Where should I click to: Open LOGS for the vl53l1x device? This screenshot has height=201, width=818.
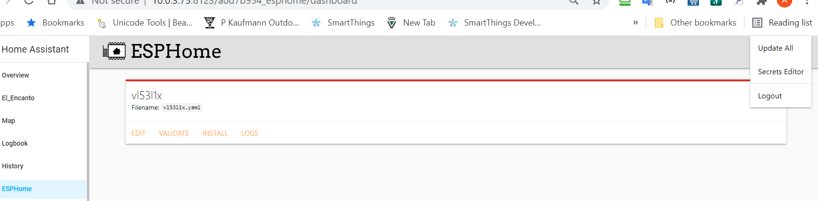click(x=249, y=133)
